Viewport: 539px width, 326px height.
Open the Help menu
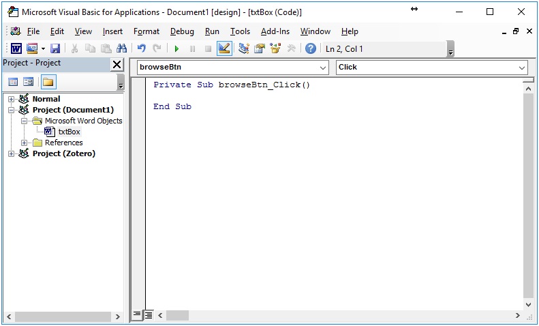pyautogui.click(x=350, y=31)
